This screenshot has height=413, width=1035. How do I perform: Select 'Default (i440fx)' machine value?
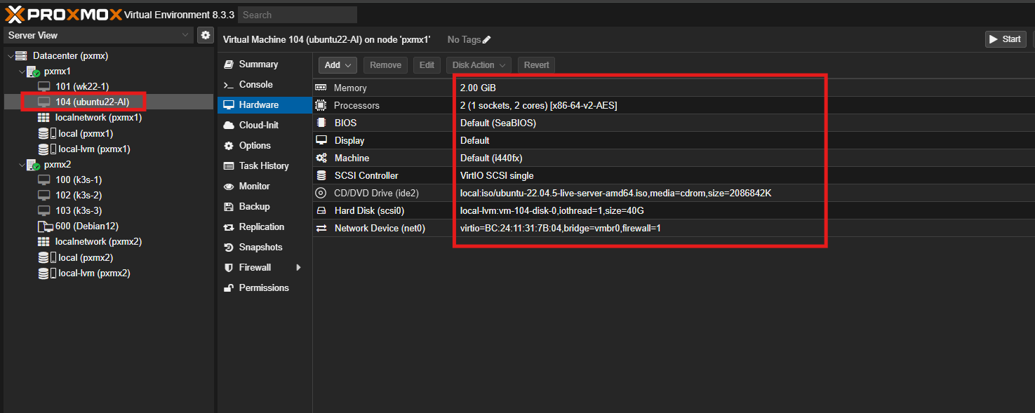[x=491, y=158]
